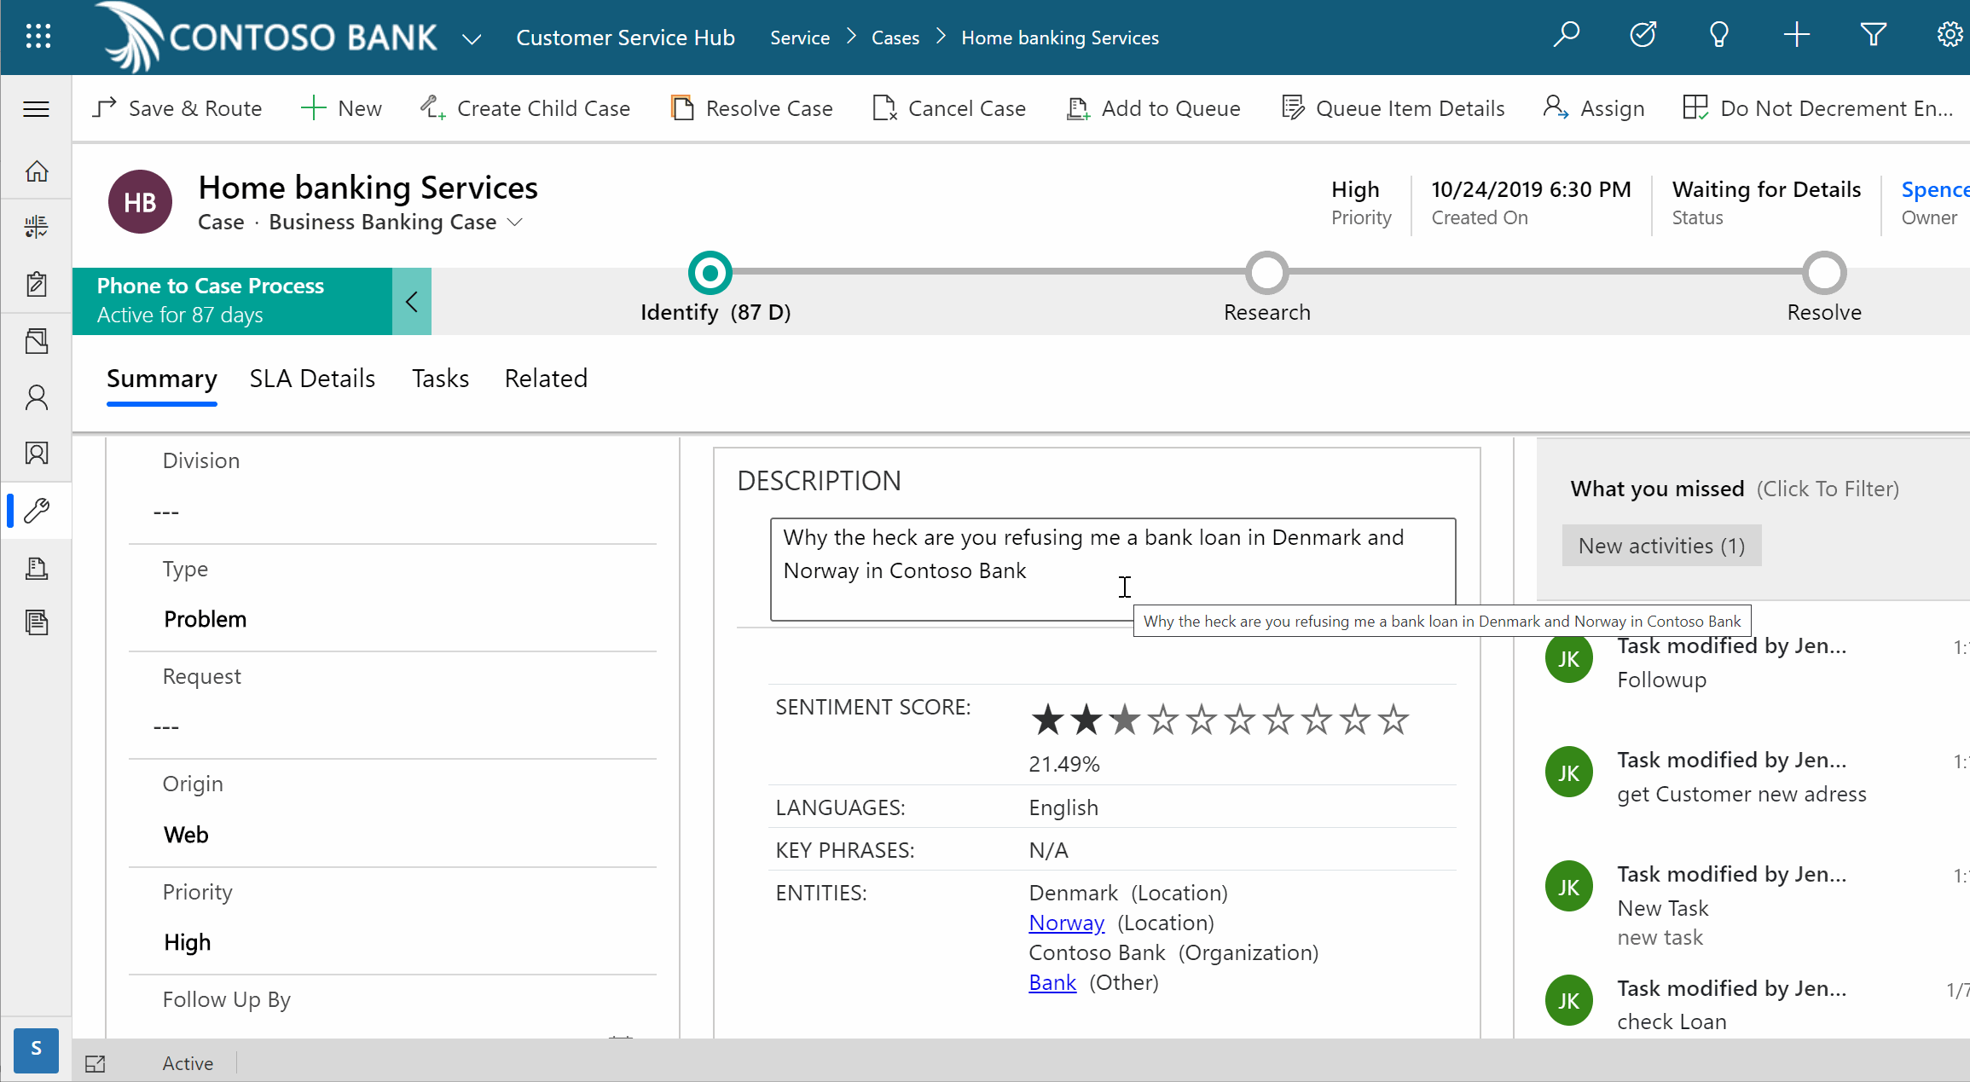1970x1082 pixels.
Task: Collapse the Phone to Case Process panel
Action: point(412,301)
